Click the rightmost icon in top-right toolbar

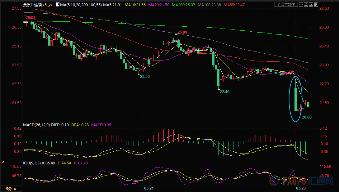point(316,5)
